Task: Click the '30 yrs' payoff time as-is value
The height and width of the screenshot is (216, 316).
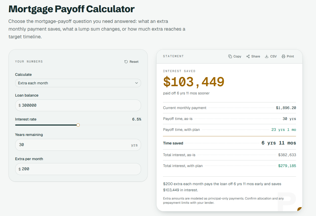Action: [289, 119]
